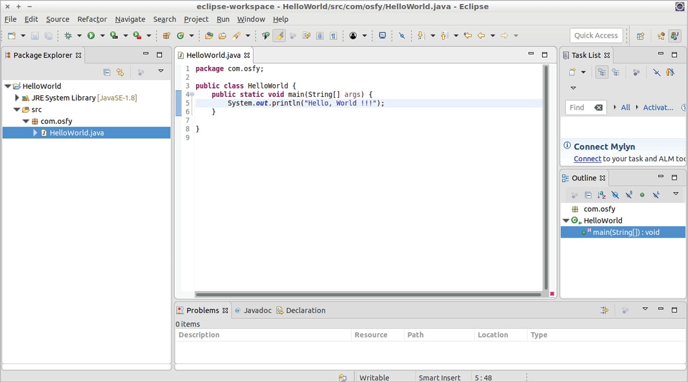Click the Connect link under Mylyn
Viewport: 688px width, 382px height.
tap(587, 159)
